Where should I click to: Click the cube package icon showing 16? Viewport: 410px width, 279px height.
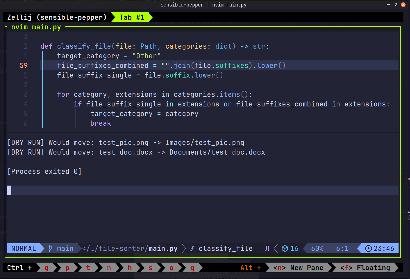[x=285, y=249]
